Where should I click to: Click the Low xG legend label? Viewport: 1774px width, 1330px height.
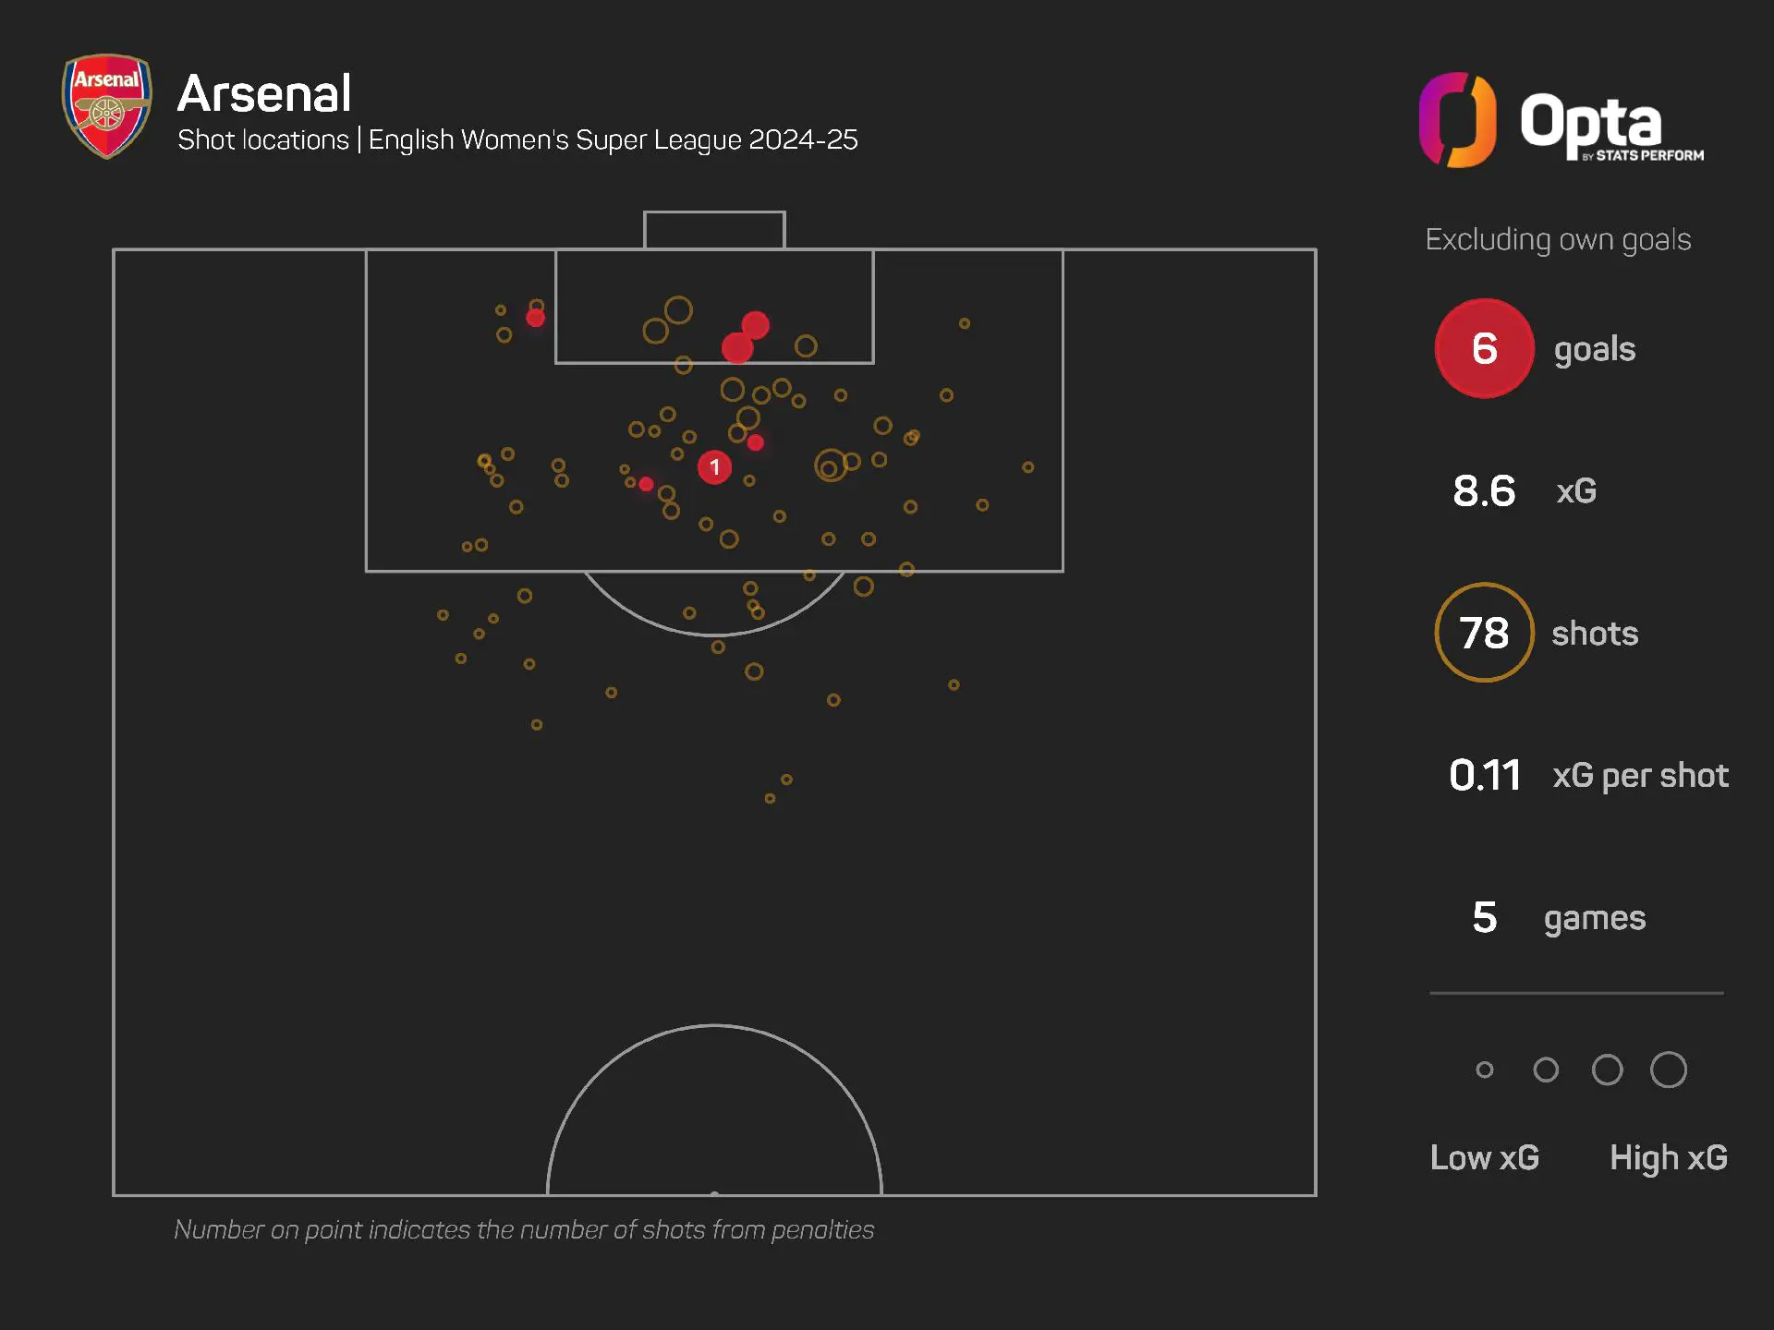point(1484,1157)
